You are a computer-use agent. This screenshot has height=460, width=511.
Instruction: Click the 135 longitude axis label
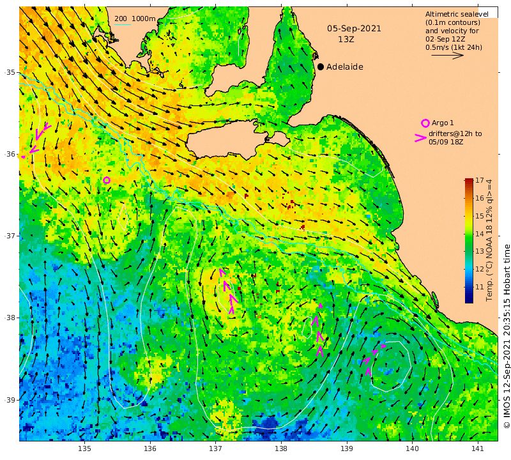(x=84, y=448)
